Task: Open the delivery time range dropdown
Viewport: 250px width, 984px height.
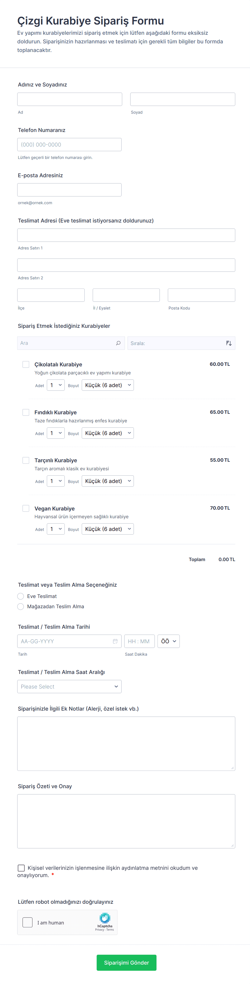Action: pos(69,686)
